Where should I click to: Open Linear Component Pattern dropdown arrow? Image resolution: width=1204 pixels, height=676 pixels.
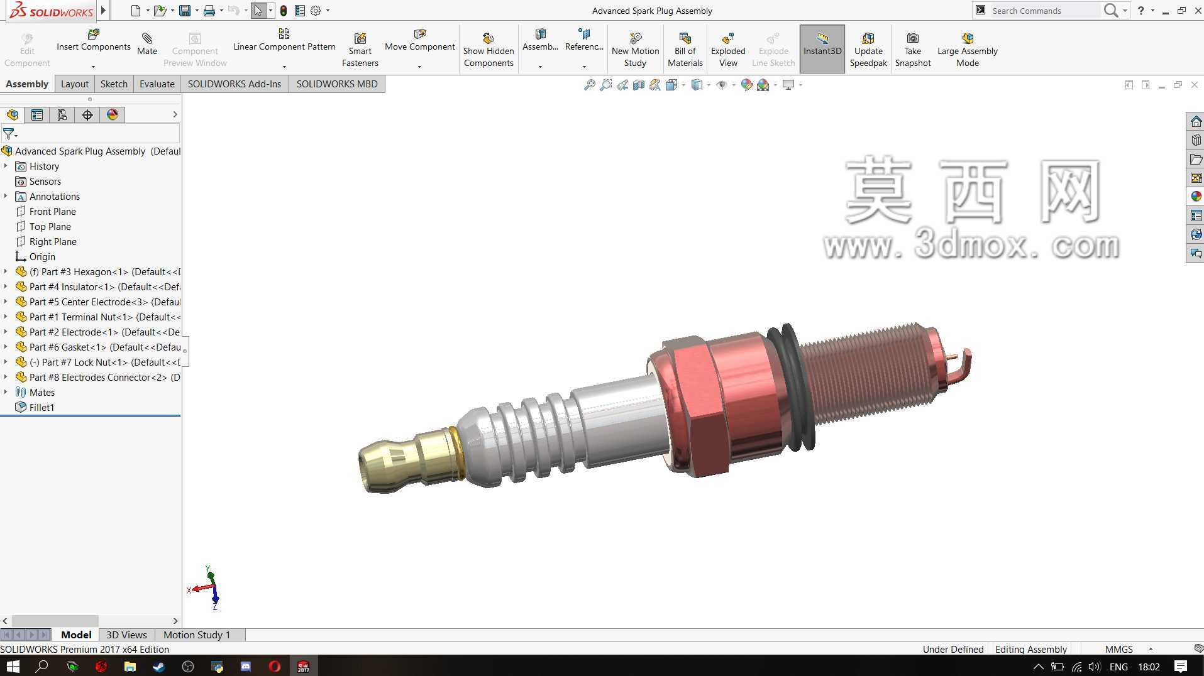click(x=284, y=67)
